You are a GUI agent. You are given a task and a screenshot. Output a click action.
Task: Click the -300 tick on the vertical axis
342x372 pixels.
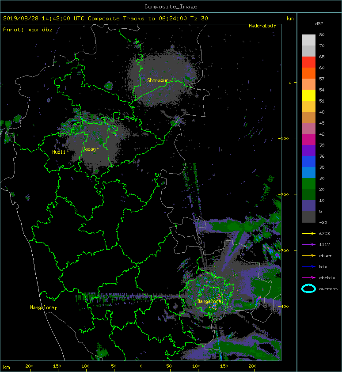coord(284,251)
